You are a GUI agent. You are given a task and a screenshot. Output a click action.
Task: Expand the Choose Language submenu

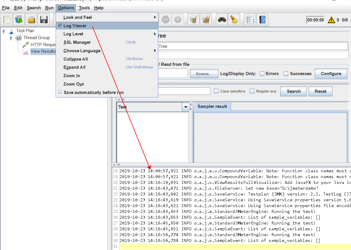point(107,51)
